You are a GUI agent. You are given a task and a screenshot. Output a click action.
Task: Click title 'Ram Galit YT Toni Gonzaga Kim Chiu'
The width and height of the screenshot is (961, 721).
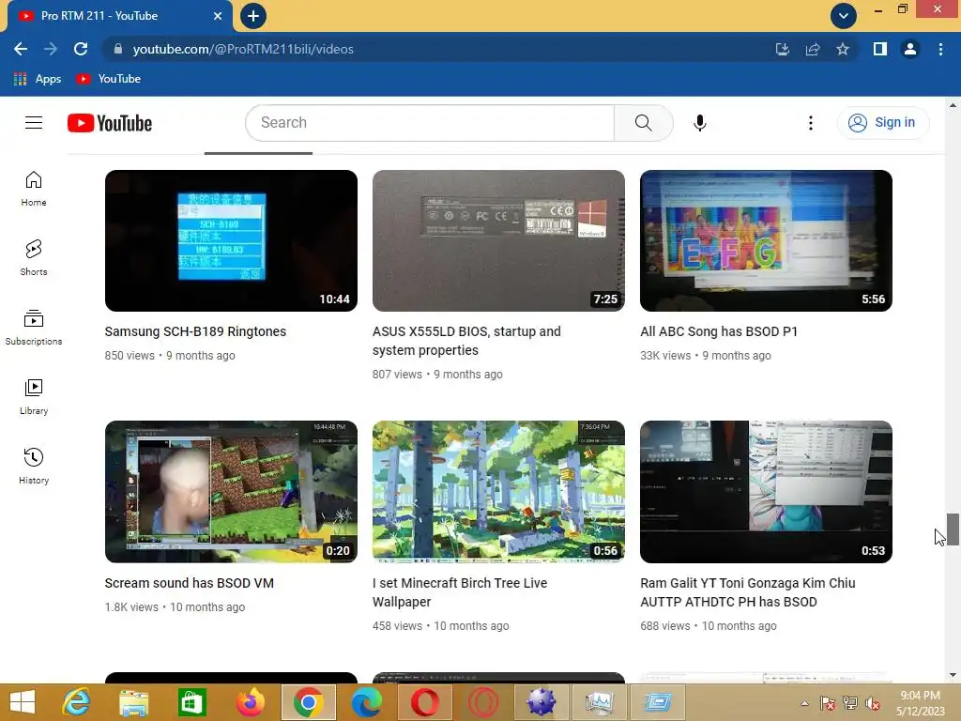pyautogui.click(x=748, y=583)
